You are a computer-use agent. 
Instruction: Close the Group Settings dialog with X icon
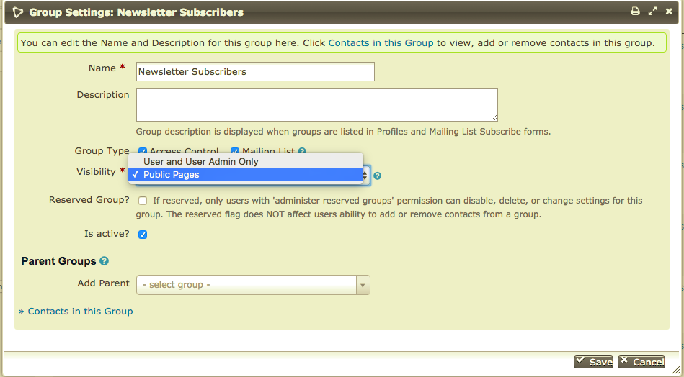pyautogui.click(x=669, y=12)
